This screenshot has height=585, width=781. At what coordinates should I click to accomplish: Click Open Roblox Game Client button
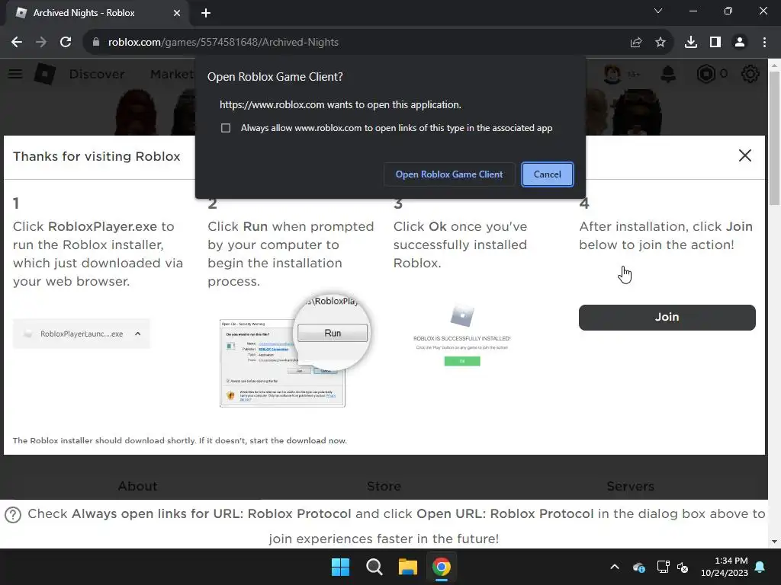449,174
